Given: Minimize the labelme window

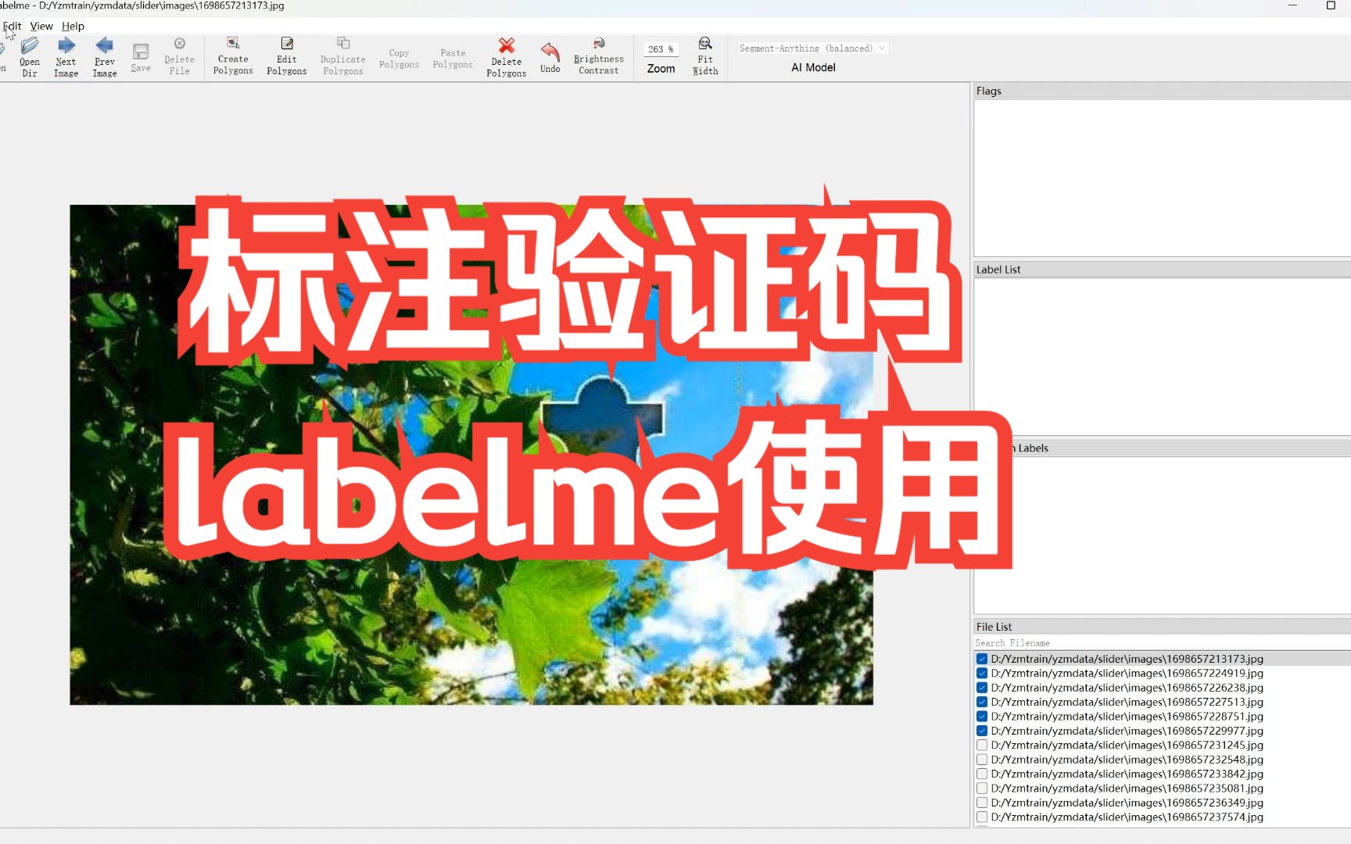Looking at the screenshot, I should [1292, 5].
